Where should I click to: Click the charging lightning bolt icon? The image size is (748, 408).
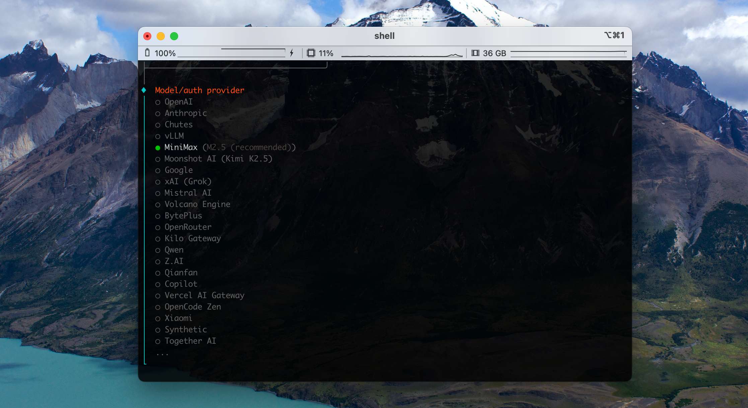coord(292,53)
